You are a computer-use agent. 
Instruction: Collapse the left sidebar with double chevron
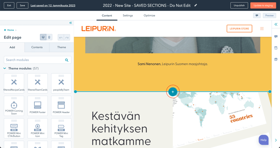point(70,23)
